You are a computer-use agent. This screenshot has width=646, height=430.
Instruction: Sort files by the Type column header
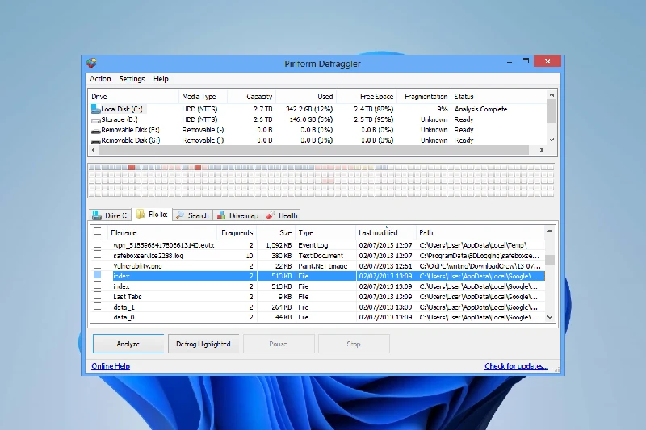click(x=325, y=232)
